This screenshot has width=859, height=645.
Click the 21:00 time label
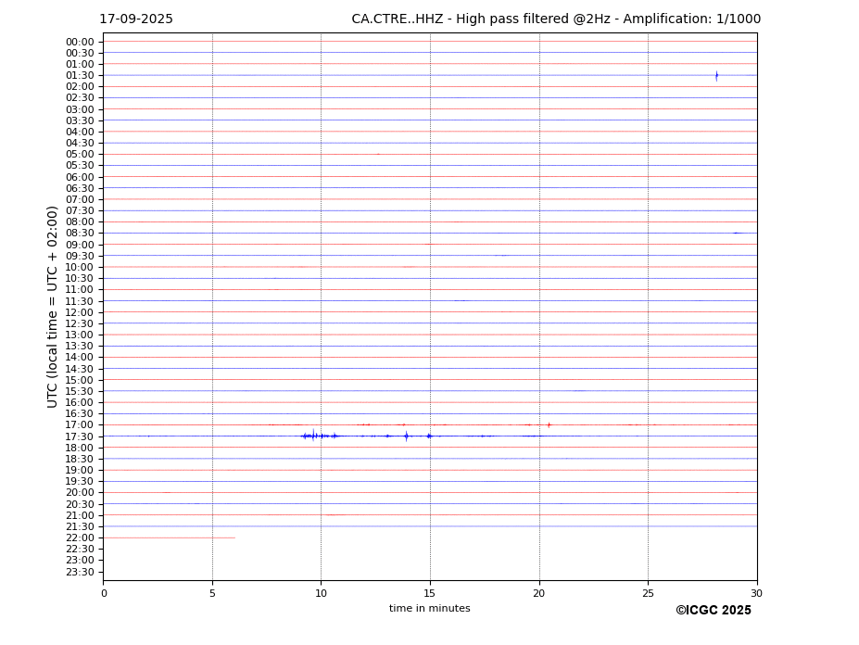click(80, 515)
